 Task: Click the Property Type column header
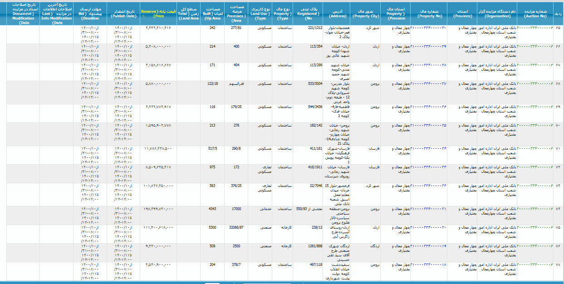[x=283, y=13]
